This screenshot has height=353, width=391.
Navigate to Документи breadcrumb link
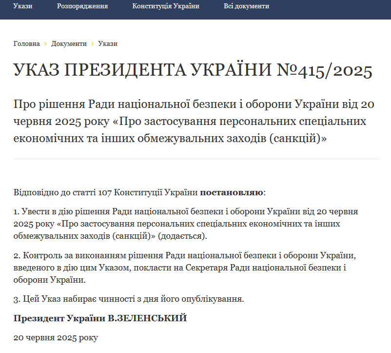(69, 43)
